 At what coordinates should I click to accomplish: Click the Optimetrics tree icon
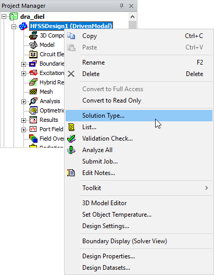coord(33,110)
